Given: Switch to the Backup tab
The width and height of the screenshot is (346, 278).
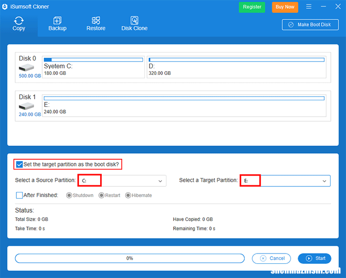Looking at the screenshot, I should point(57,24).
